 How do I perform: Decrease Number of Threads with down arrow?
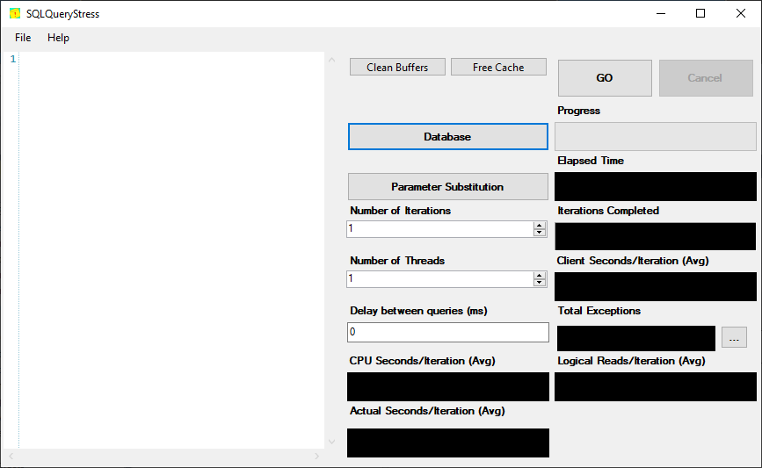540,283
